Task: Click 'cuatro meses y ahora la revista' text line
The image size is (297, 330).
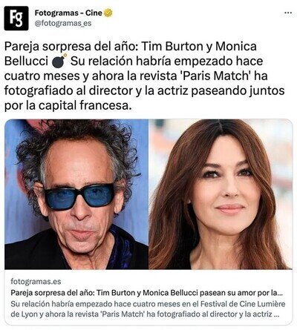Action: point(91,76)
